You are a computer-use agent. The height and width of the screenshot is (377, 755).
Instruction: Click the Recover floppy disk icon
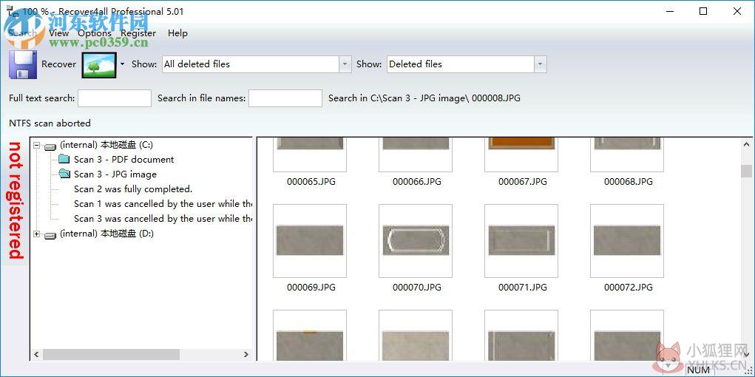tap(23, 64)
